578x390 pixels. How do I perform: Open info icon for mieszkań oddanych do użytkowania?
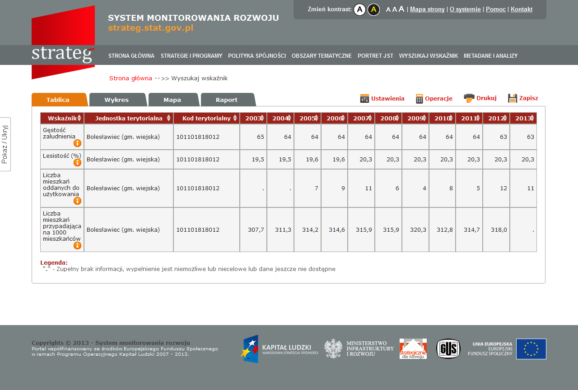[77, 201]
